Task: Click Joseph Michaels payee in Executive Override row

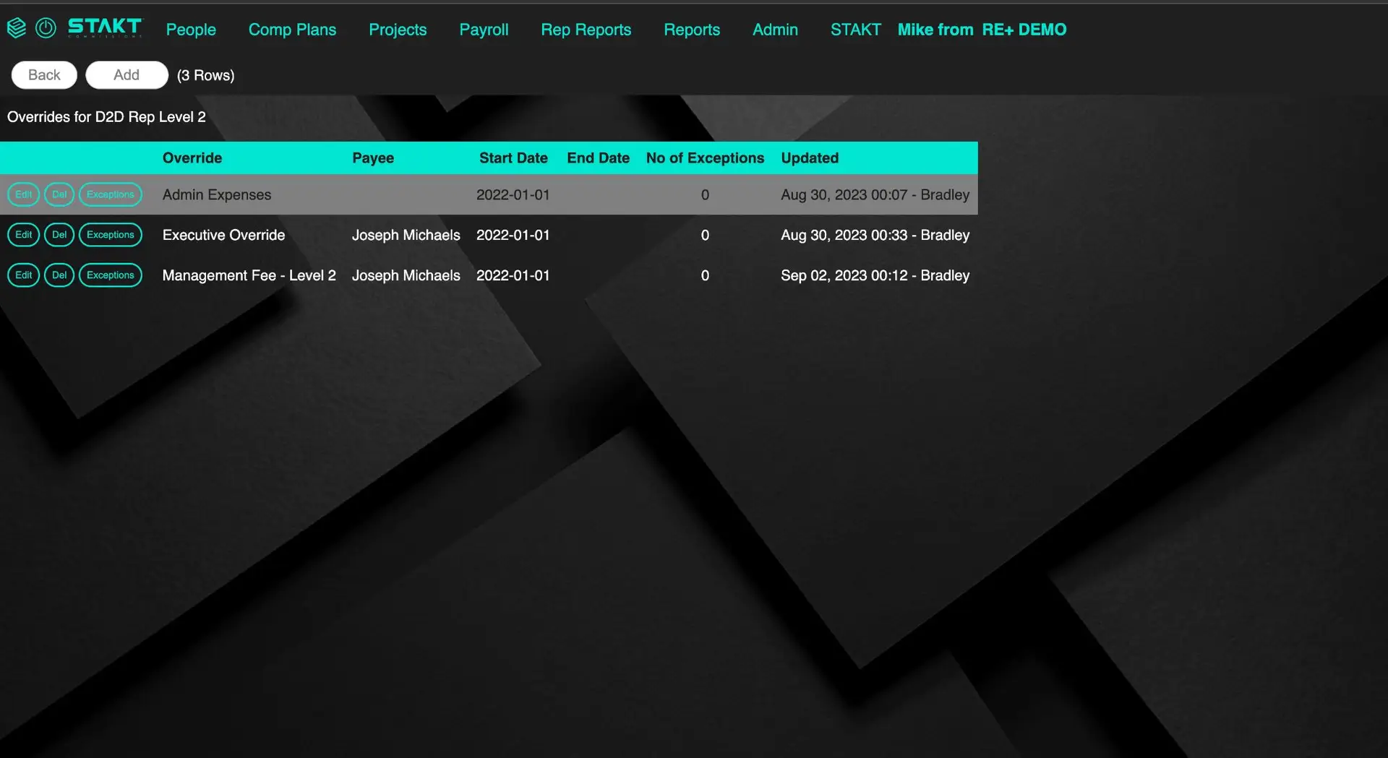Action: pyautogui.click(x=406, y=236)
